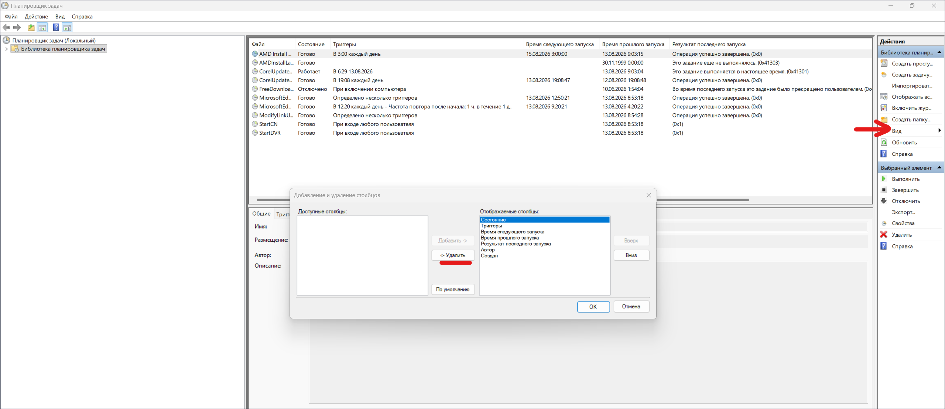Image resolution: width=945 pixels, height=409 pixels.
Task: Click the Вниз button
Action: 631,255
